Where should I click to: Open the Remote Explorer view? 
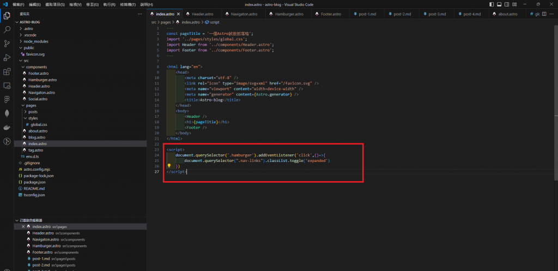coord(7,86)
